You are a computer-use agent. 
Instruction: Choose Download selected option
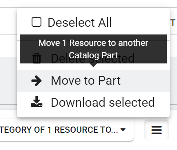93,102
